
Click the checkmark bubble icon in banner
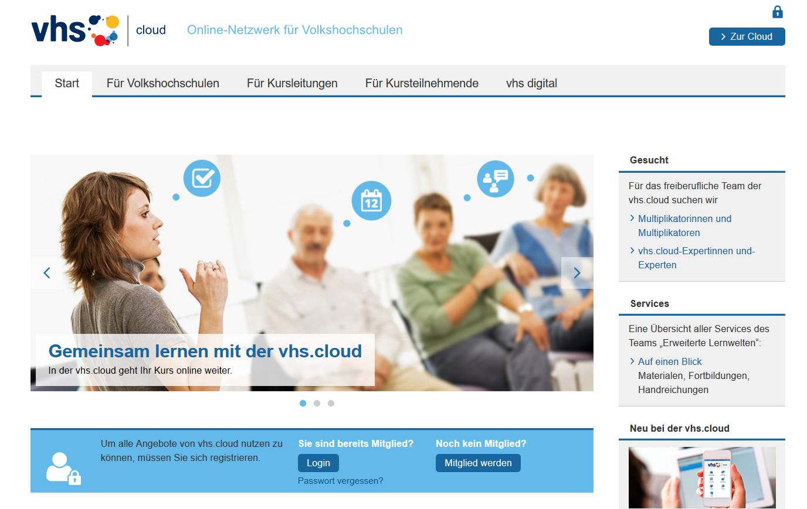[x=202, y=178]
